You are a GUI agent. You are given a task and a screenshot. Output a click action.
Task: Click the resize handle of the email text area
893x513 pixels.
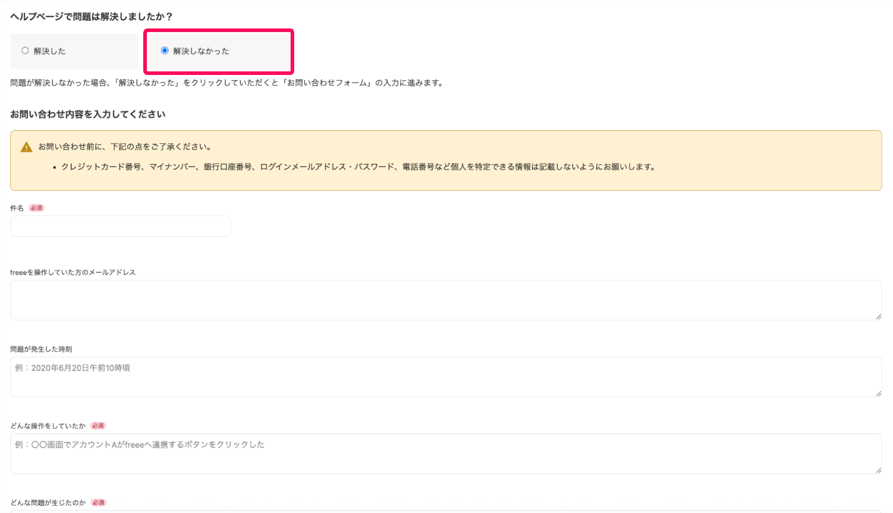click(879, 317)
